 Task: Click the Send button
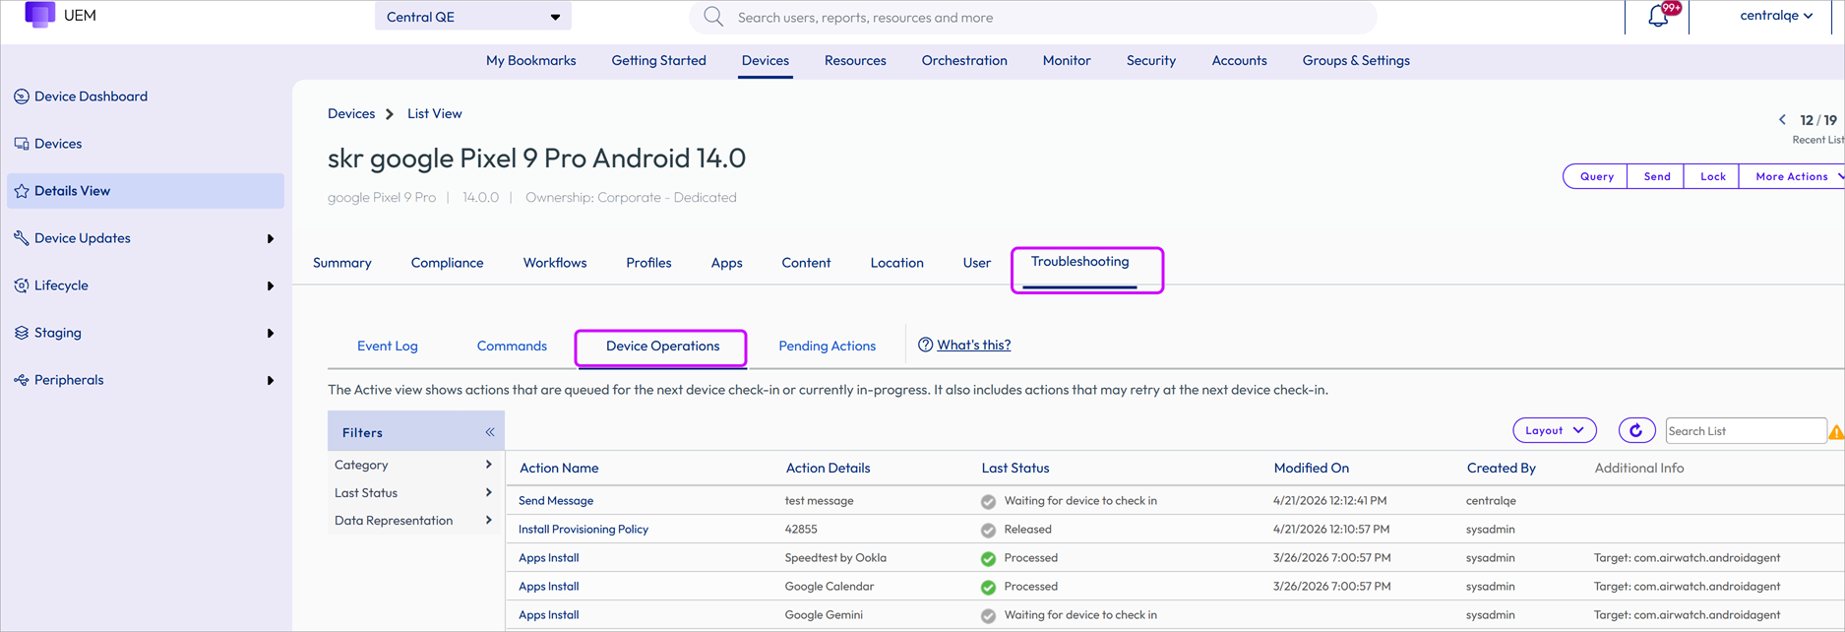pos(1657,176)
